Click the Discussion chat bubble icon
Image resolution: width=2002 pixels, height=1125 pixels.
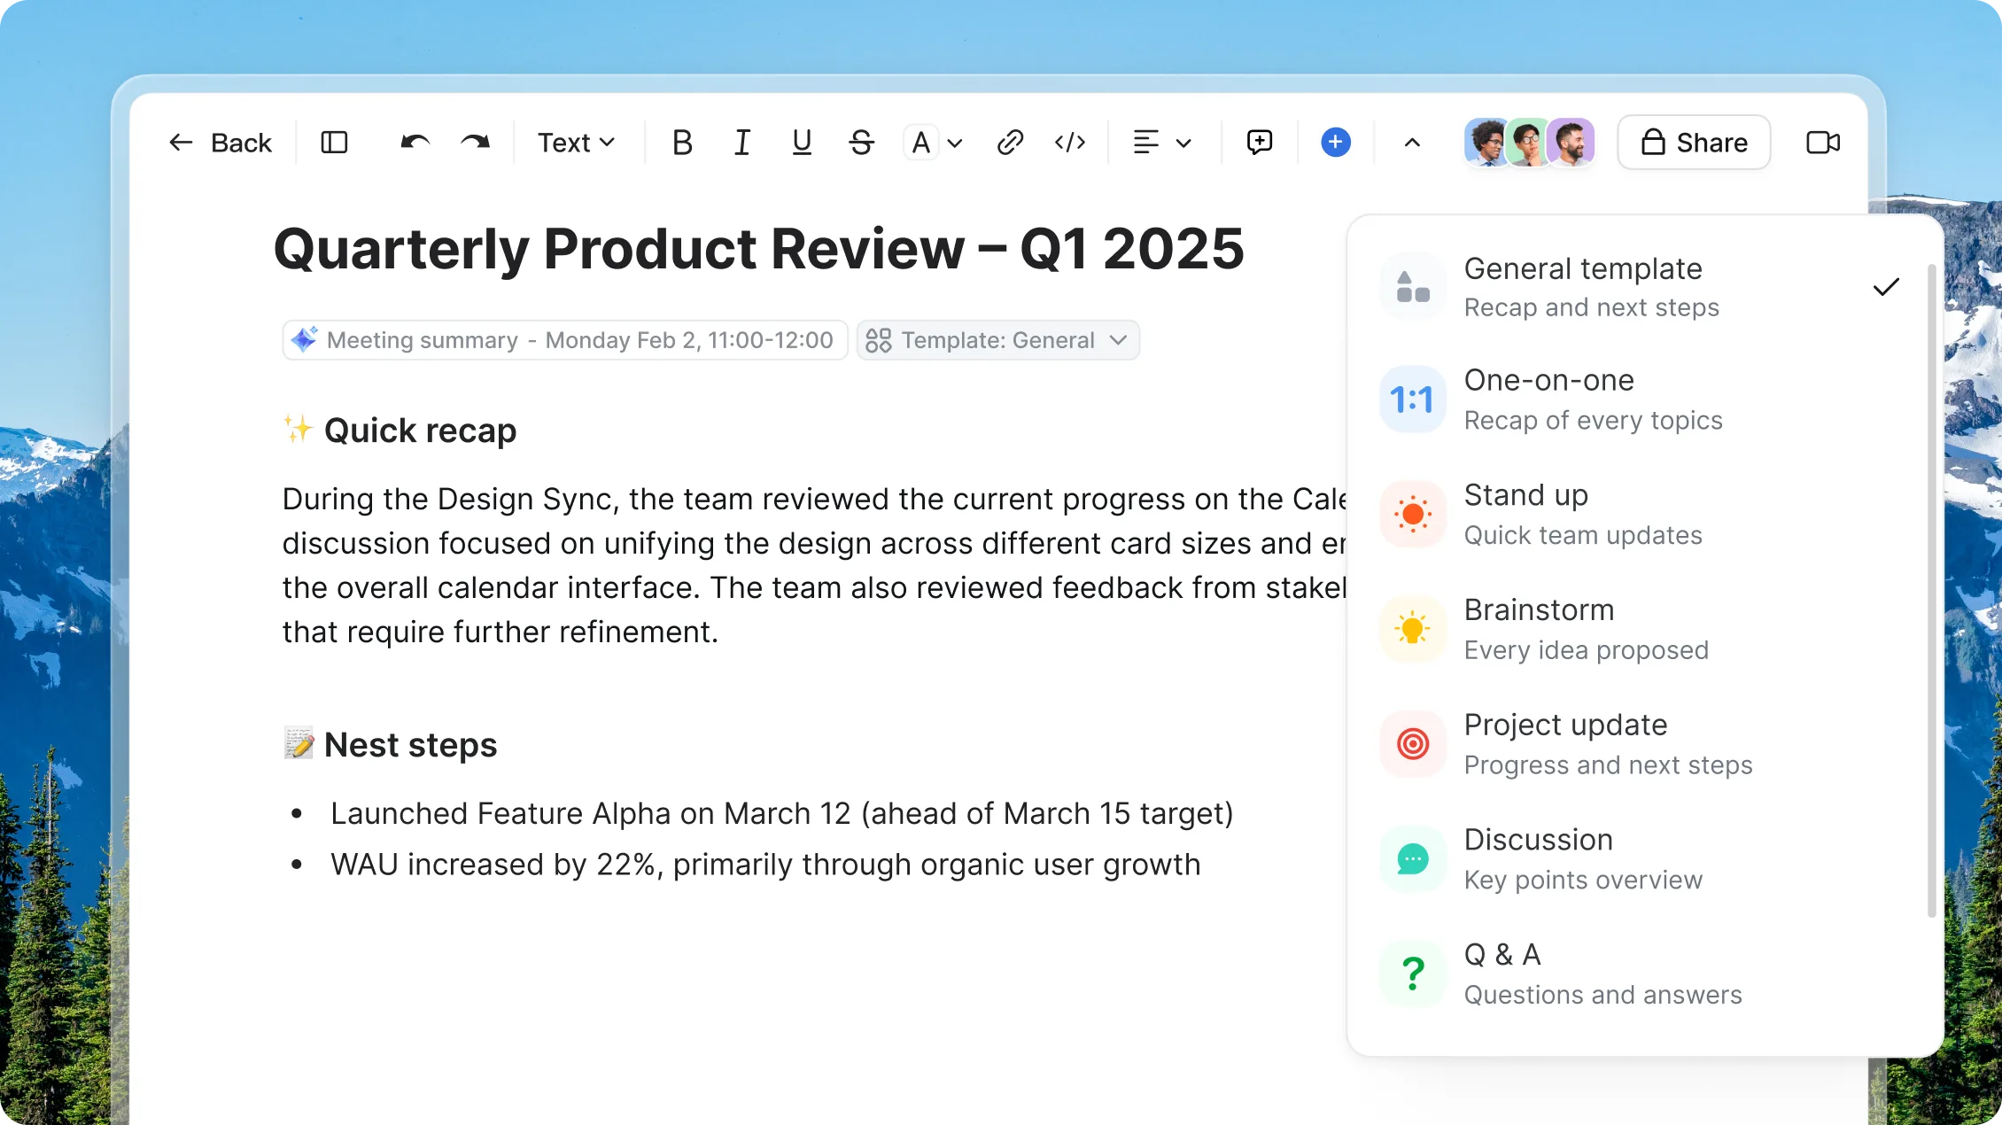pos(1413,858)
